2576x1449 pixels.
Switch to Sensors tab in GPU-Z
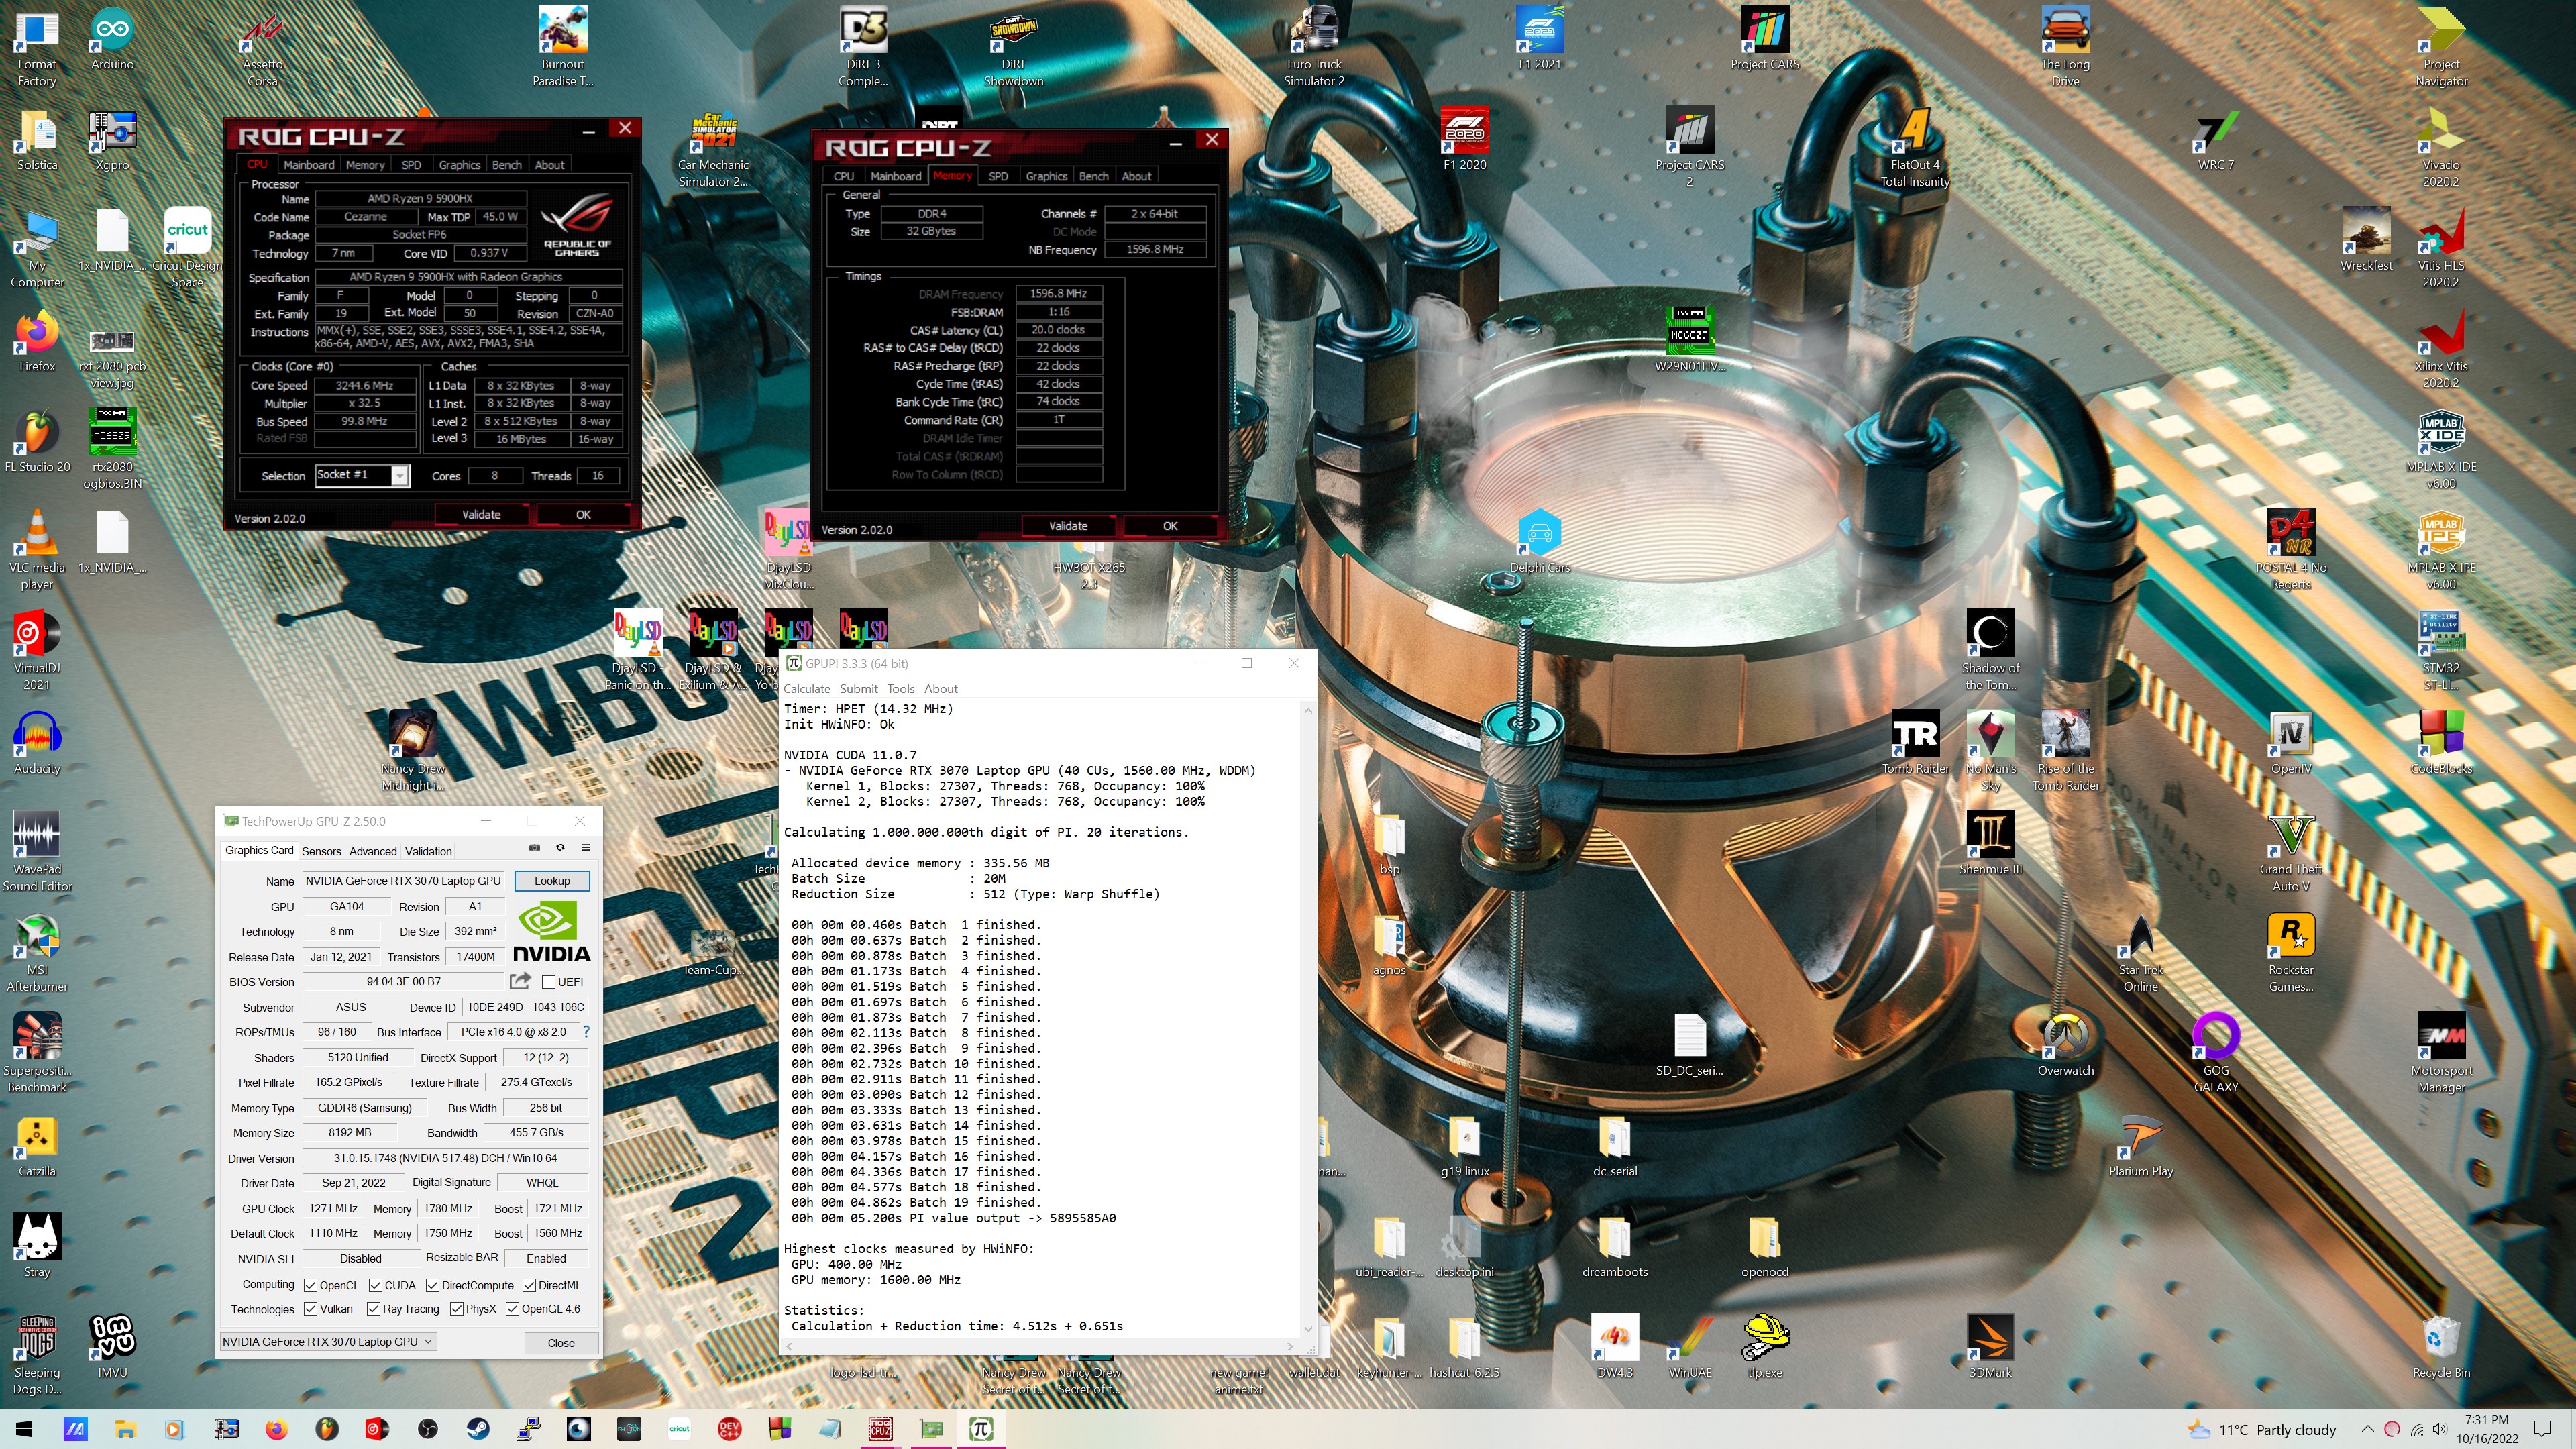(x=321, y=851)
